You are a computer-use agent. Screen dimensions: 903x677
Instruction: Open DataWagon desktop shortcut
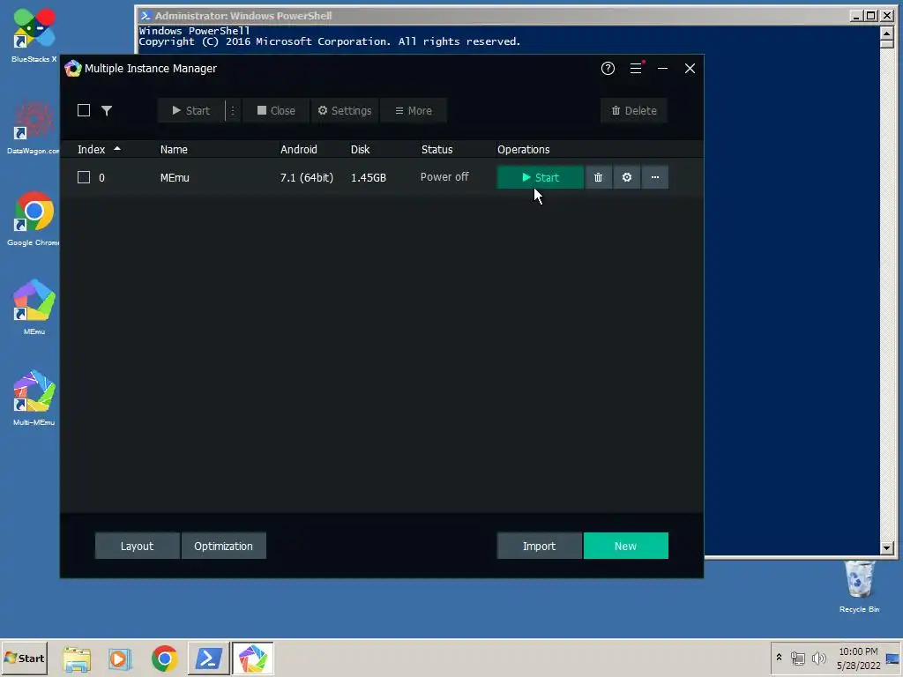click(x=34, y=127)
